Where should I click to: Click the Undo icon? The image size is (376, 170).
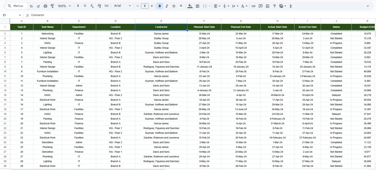[x=31, y=6]
